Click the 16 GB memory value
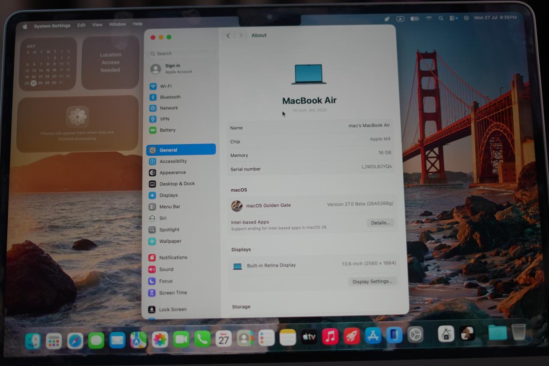This screenshot has width=549, height=366. (x=384, y=153)
